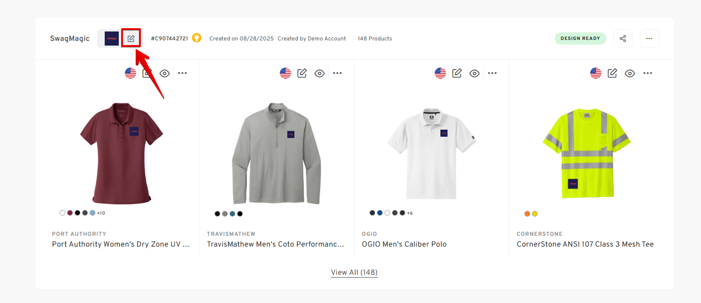
Task: Click the yellow lightbulb icon next to collection ID
Action: click(x=196, y=38)
